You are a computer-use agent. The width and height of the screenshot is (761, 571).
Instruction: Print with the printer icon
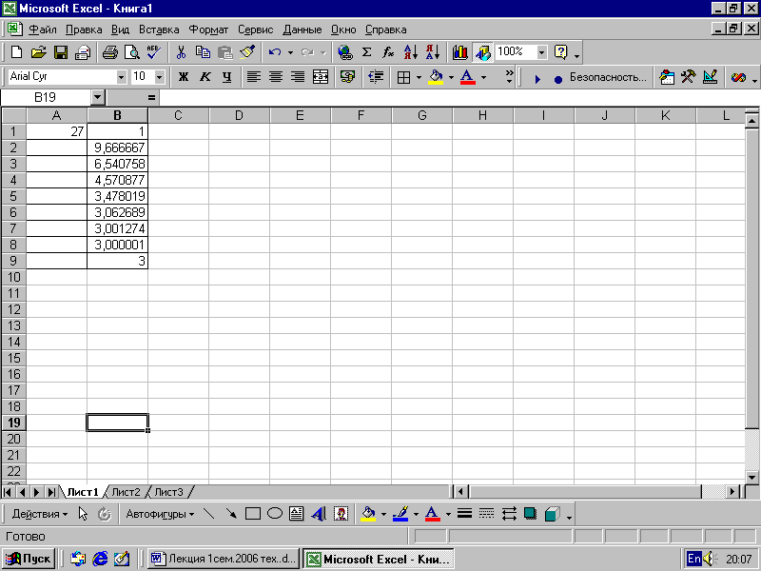[109, 52]
